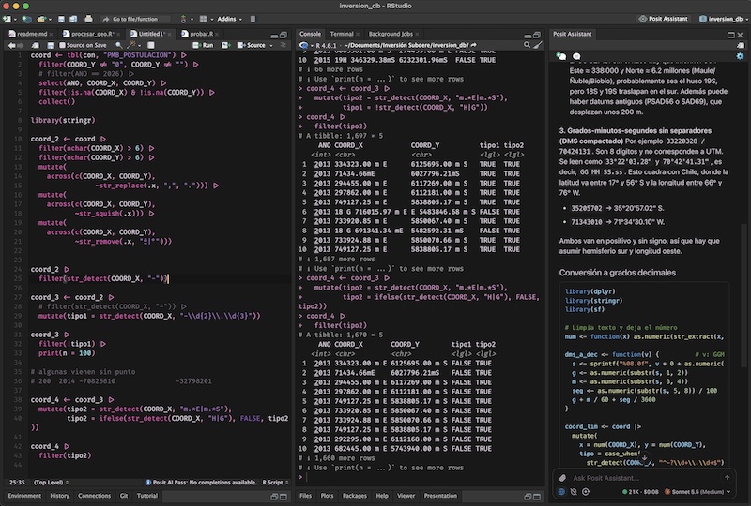
Task: Go back to previous source location
Action: 11,45
